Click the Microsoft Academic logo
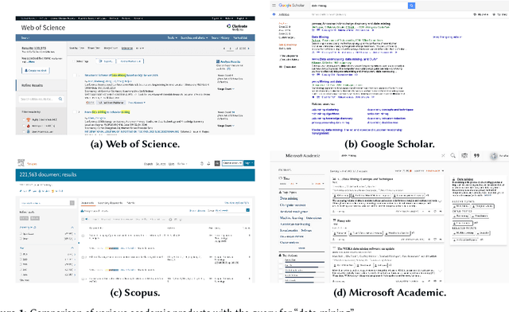Viewport: 509px width, 312px height. click(x=302, y=156)
